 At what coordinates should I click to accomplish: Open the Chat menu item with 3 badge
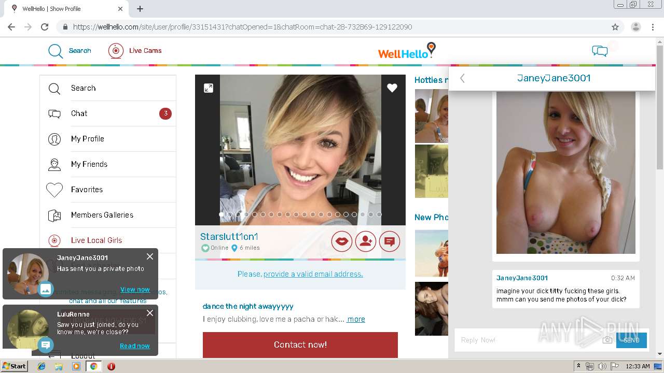108,113
